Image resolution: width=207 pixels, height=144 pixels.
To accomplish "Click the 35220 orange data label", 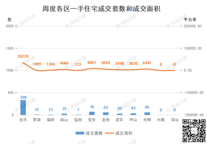I will coord(23,56).
